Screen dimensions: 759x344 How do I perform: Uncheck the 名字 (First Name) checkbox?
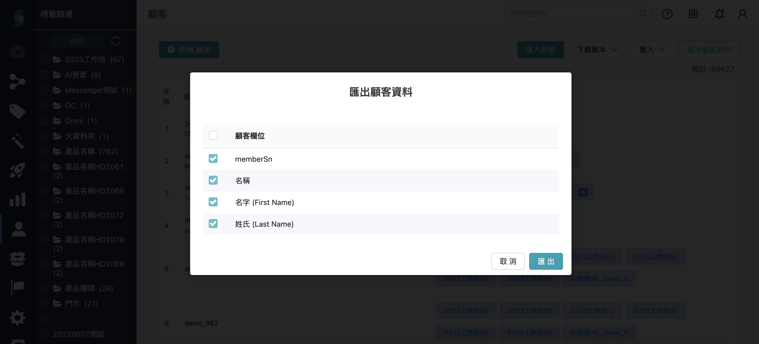point(213,202)
